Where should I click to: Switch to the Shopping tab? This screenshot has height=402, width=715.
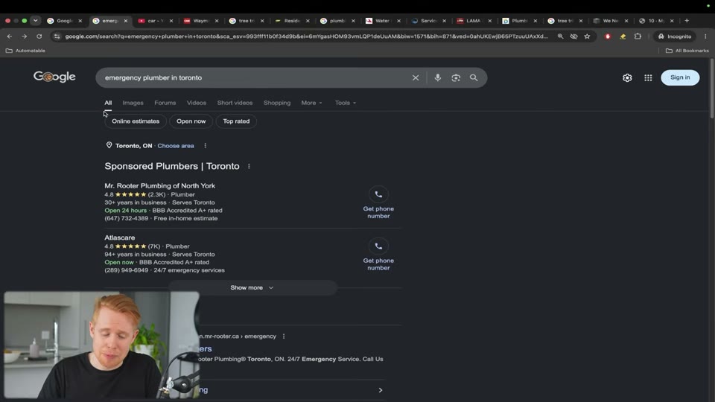point(277,103)
